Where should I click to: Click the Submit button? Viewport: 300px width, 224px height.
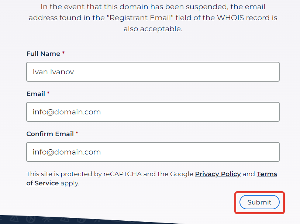259,202
